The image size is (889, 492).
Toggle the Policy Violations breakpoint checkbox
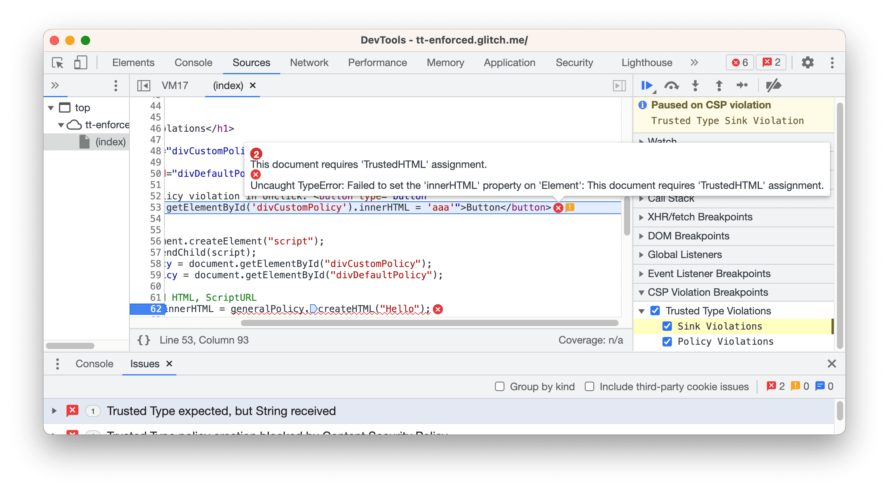[666, 341]
